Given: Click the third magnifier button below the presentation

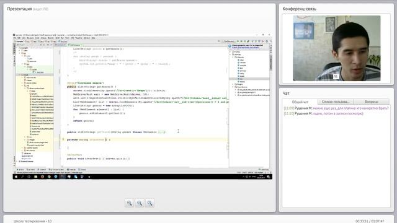Looking at the screenshot, I should [149, 203].
